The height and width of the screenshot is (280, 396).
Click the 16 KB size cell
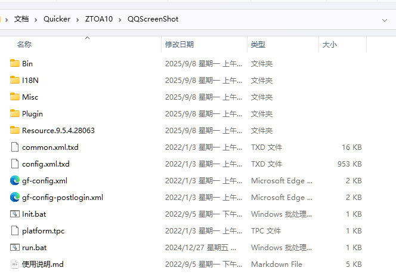point(351,147)
